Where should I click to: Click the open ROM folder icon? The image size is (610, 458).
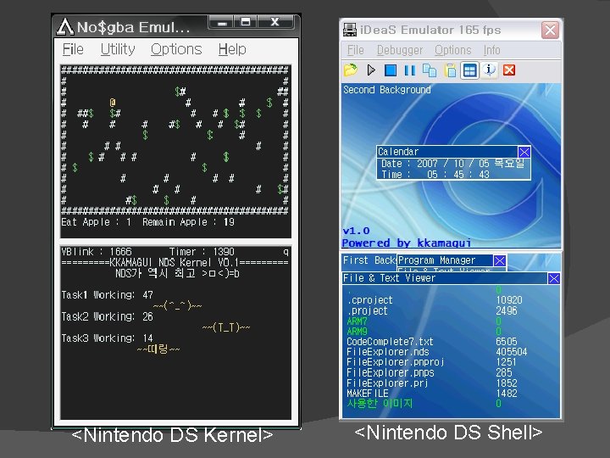point(351,70)
